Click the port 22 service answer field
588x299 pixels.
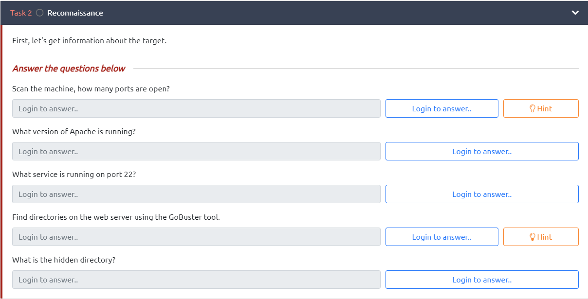click(196, 194)
